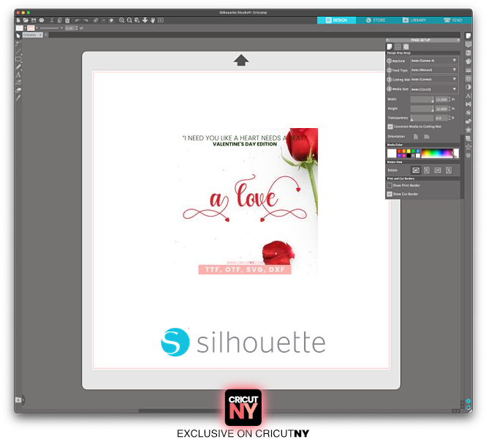Select the third Rotate View option
The width and height of the screenshot is (486, 442).
[x=438, y=170]
